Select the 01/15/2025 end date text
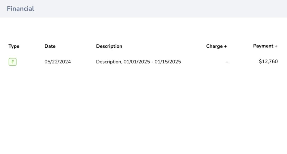Screen dimensions: 287x154 [168, 62]
